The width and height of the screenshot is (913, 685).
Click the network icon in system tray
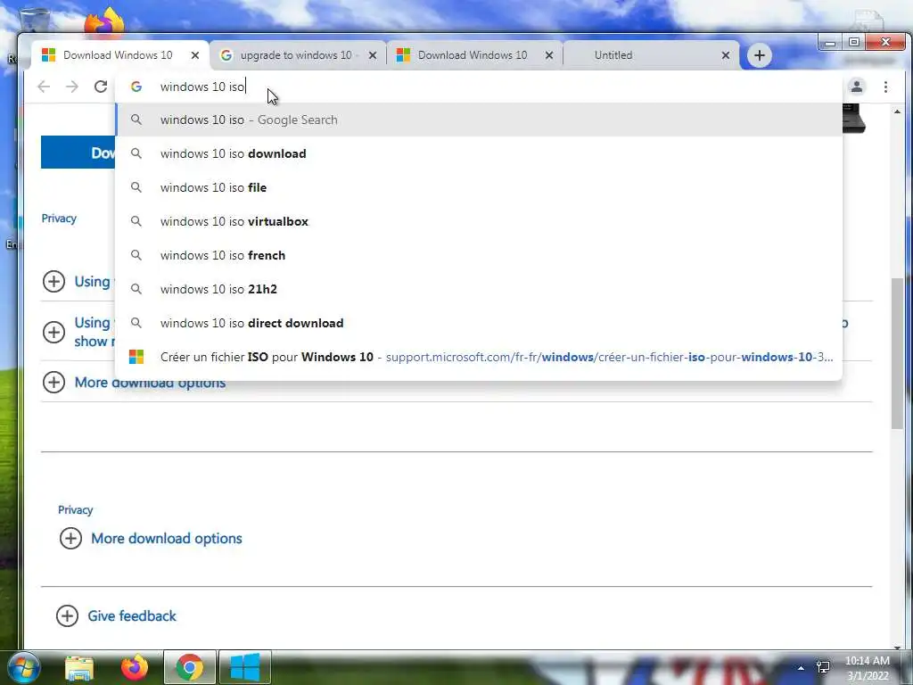(823, 667)
